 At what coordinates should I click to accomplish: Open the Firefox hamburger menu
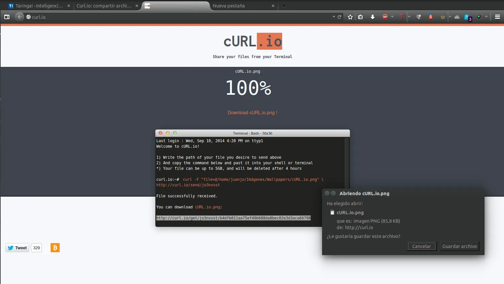(498, 17)
